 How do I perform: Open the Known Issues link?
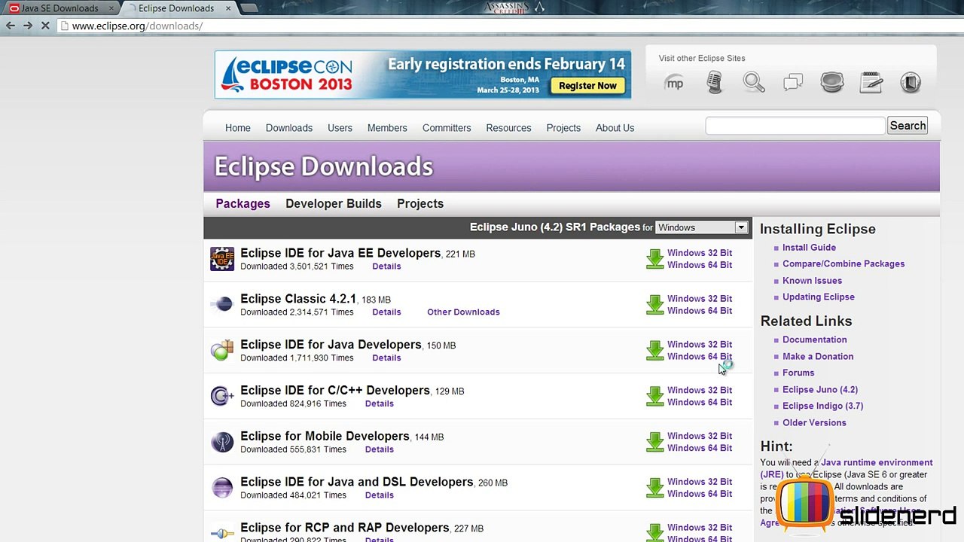coord(812,281)
